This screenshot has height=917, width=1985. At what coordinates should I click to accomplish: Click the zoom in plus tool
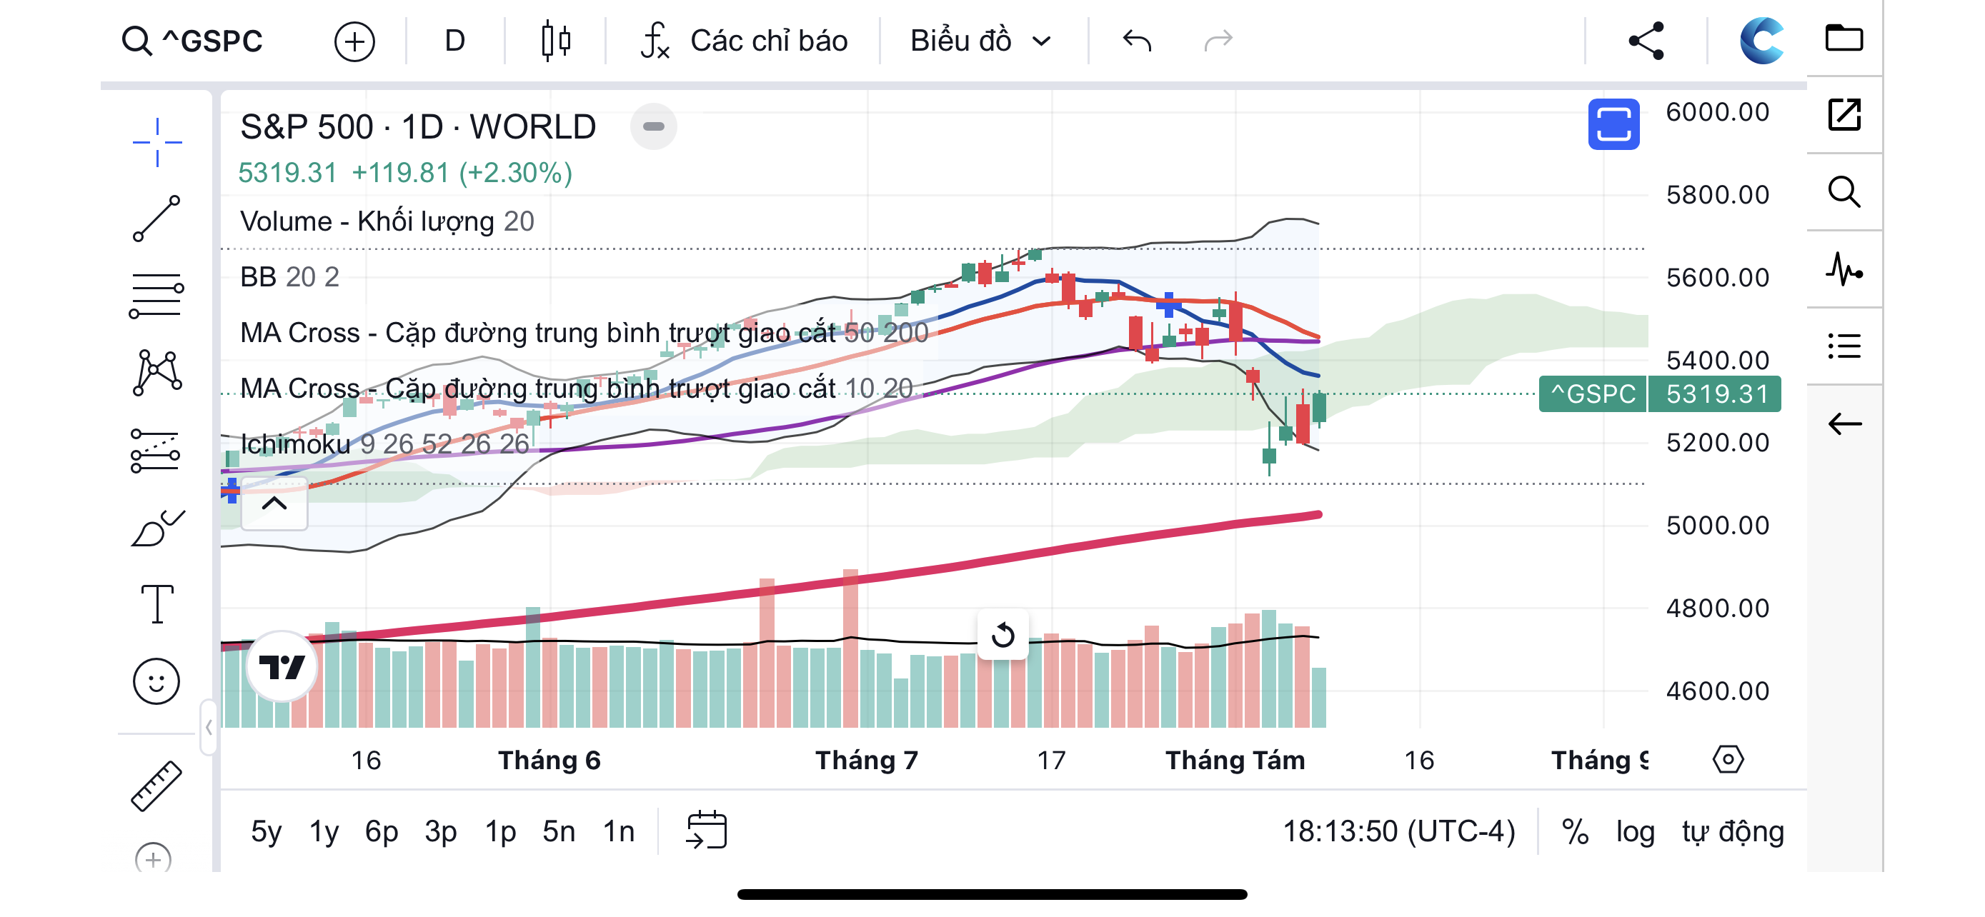pos(154,857)
